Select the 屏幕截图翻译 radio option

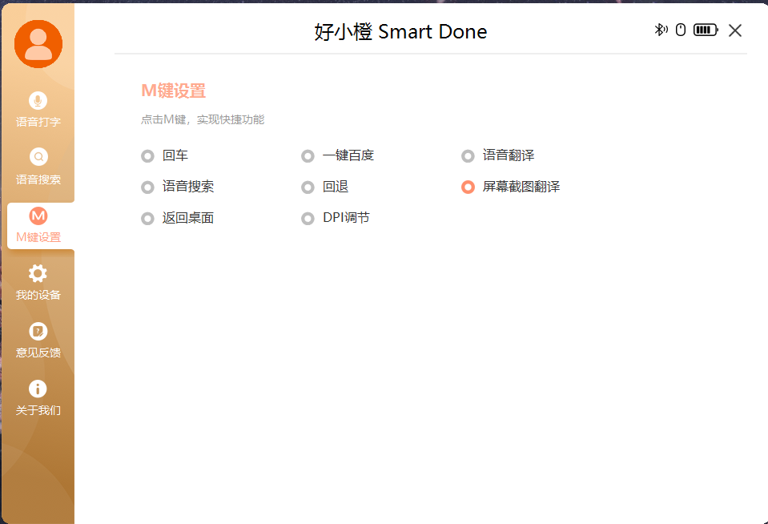(x=468, y=187)
